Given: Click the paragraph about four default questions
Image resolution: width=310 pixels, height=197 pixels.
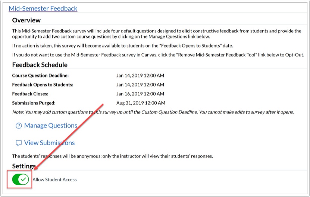Looking at the screenshot, I should [157, 34].
